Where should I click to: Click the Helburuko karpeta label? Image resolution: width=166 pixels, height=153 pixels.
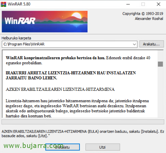click(x=16, y=38)
